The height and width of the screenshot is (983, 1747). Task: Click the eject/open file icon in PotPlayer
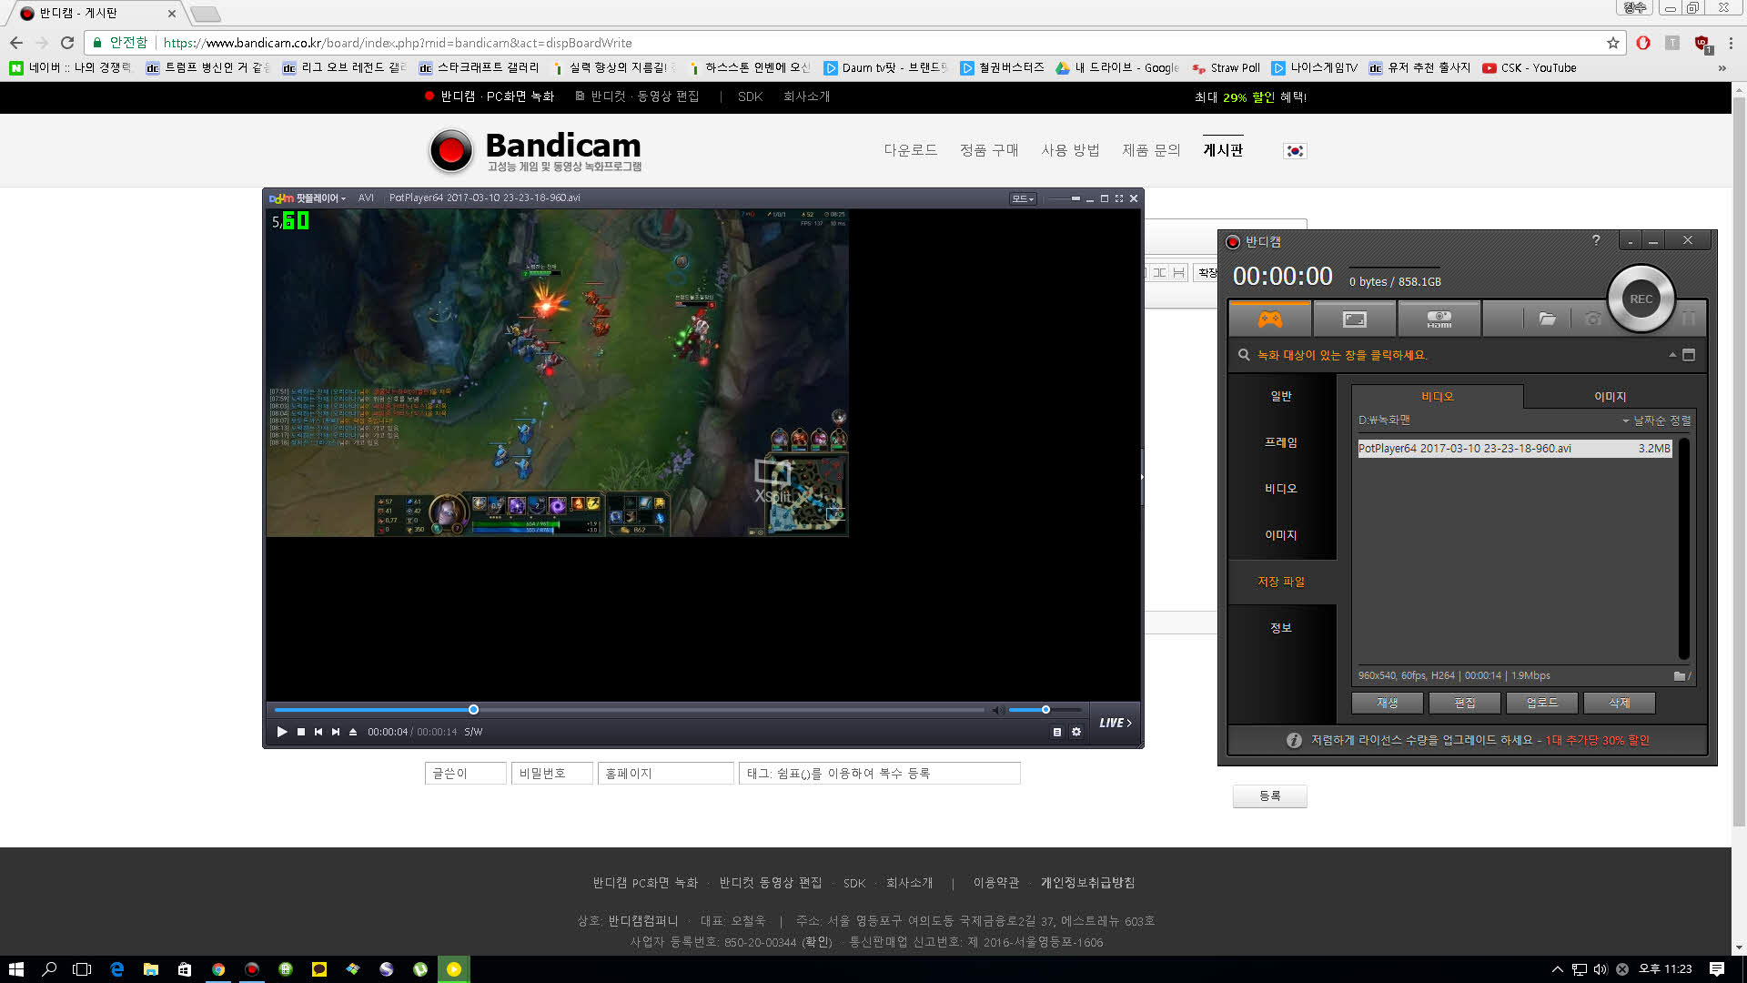tap(353, 732)
